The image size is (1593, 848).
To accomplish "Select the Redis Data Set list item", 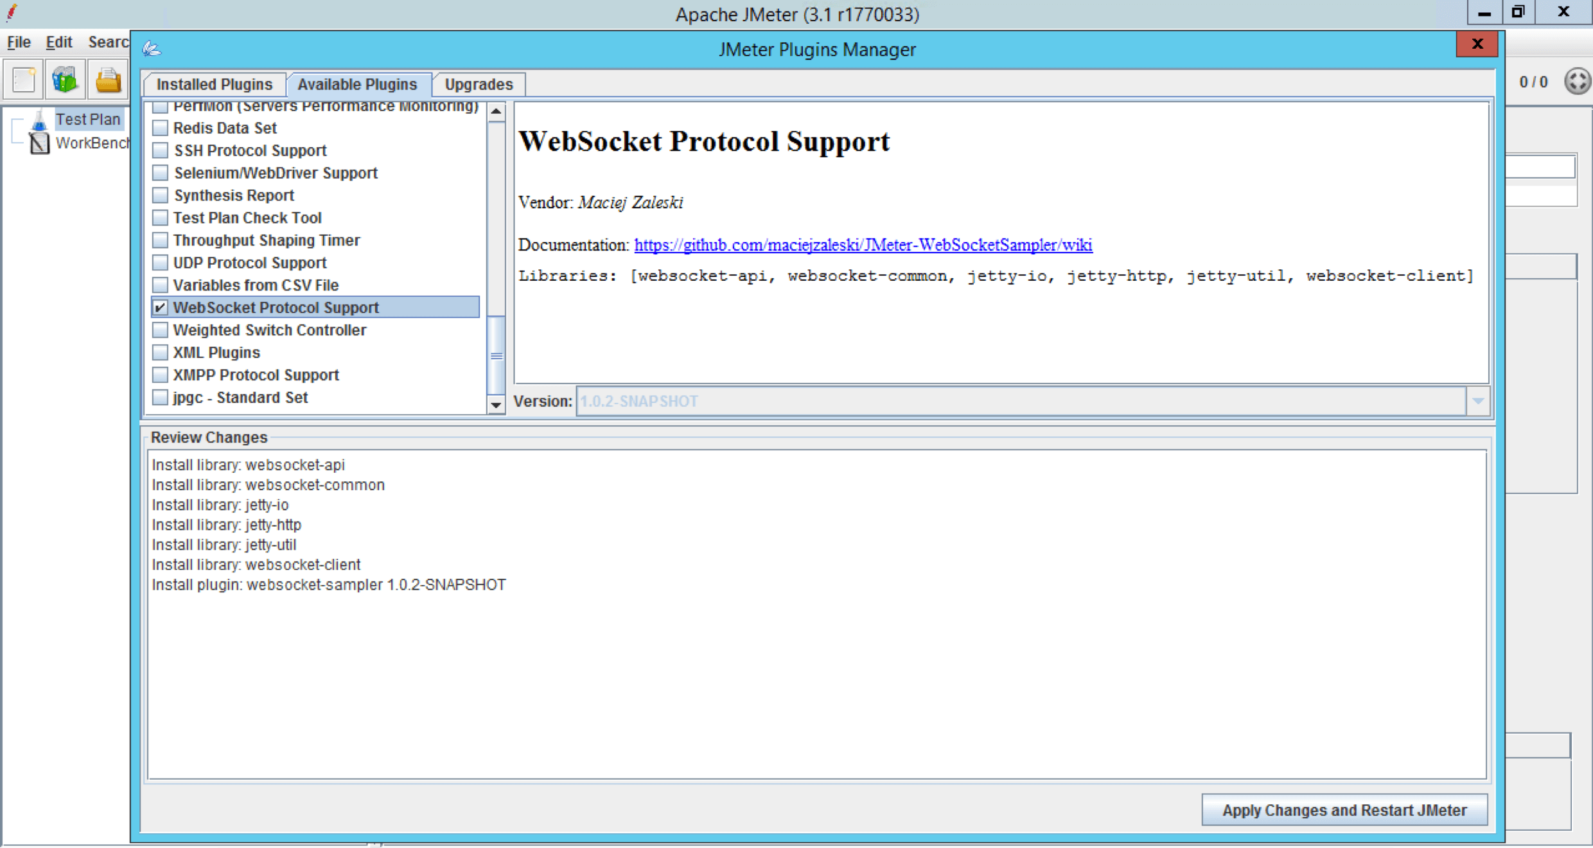I will pos(224,127).
